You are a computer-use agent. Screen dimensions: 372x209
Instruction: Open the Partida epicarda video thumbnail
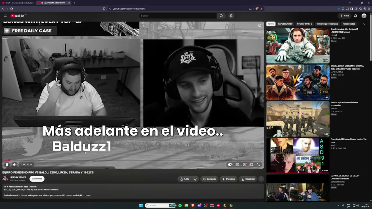(x=298, y=119)
